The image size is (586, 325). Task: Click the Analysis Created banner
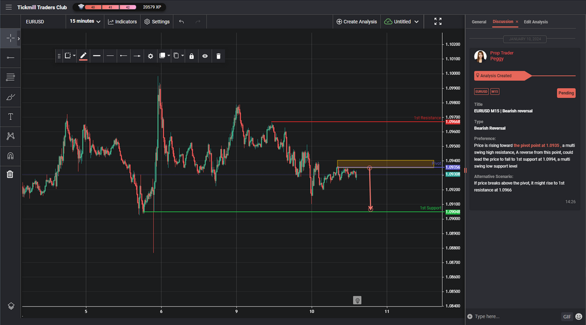[502, 75]
